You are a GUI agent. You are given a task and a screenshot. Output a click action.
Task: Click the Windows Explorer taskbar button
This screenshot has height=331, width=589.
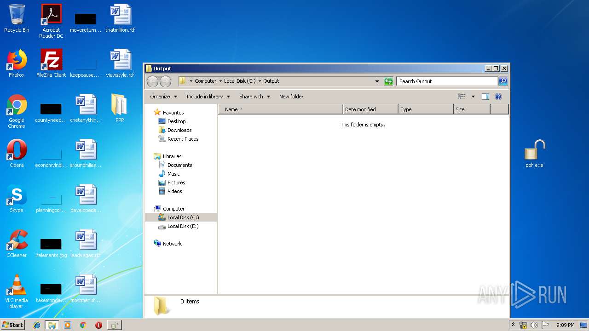(x=52, y=325)
